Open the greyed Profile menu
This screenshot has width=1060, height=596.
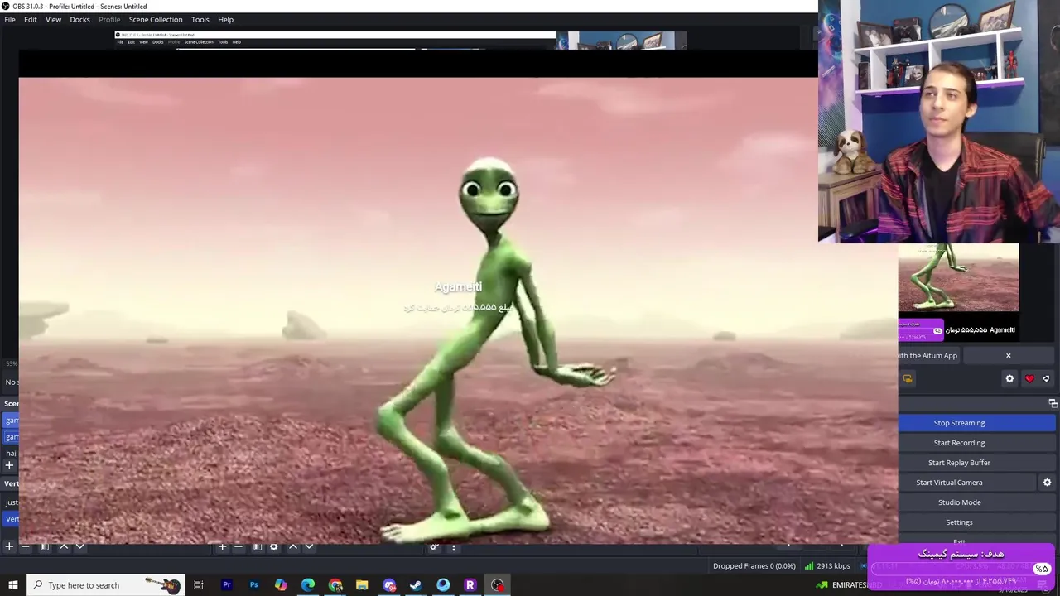[x=109, y=19]
